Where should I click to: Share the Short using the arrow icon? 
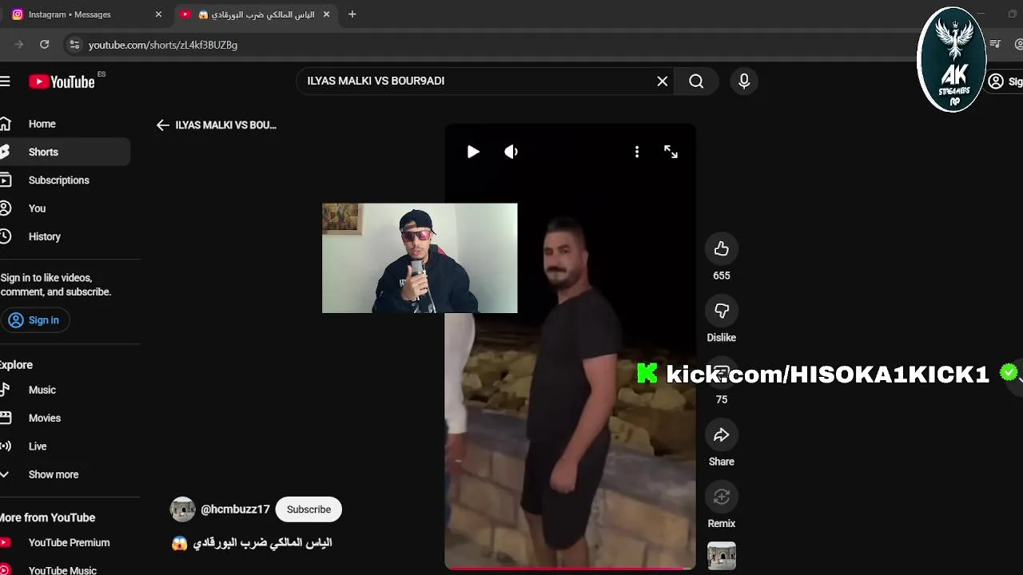point(722,434)
